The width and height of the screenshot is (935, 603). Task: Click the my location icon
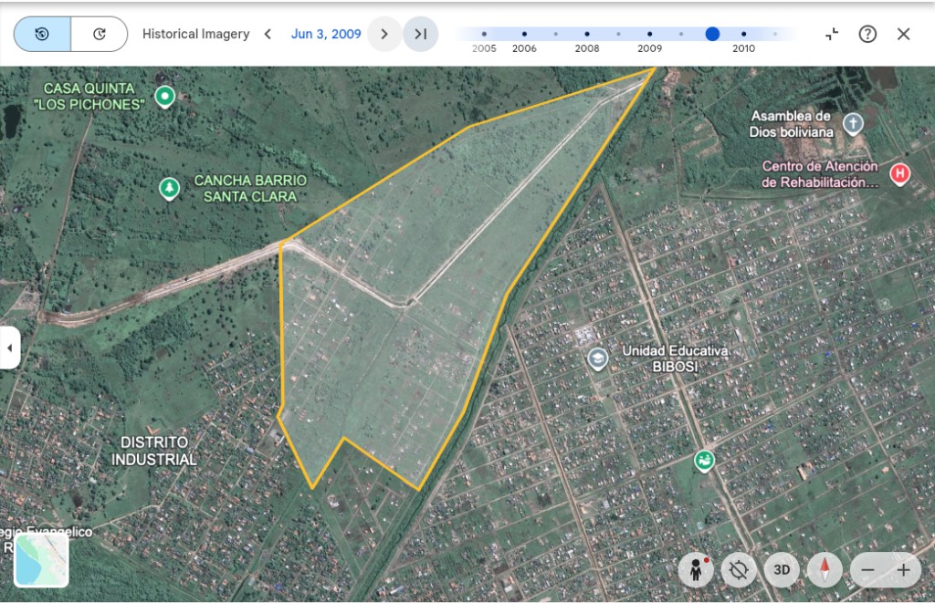739,570
